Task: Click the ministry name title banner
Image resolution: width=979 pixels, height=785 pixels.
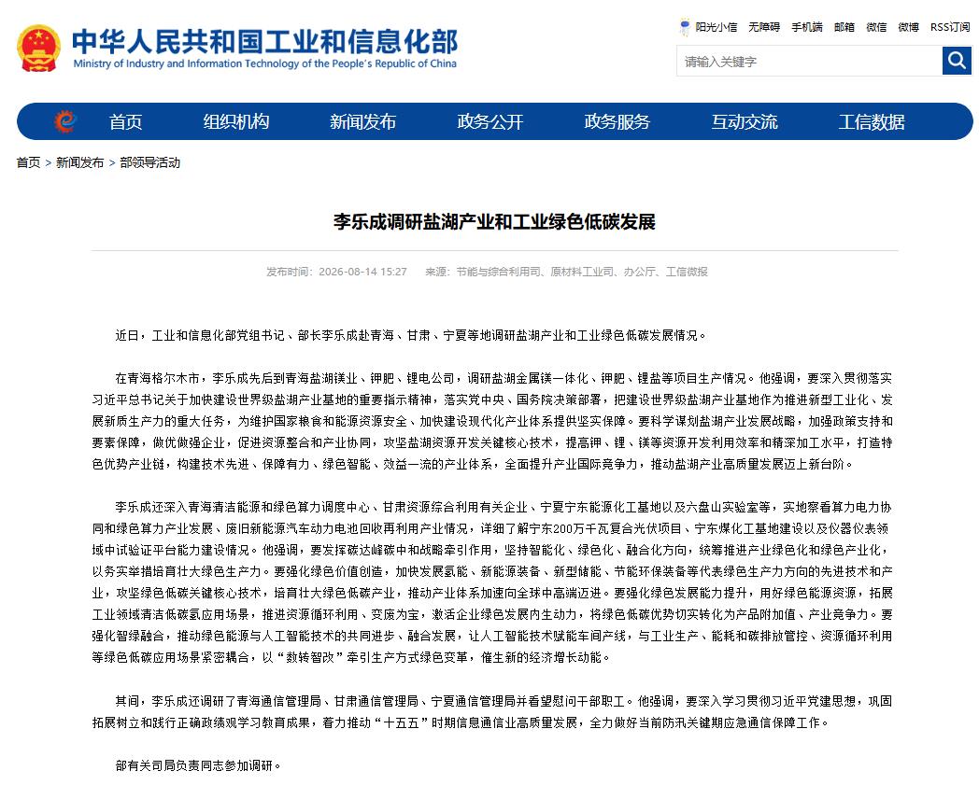Action: pos(264,41)
